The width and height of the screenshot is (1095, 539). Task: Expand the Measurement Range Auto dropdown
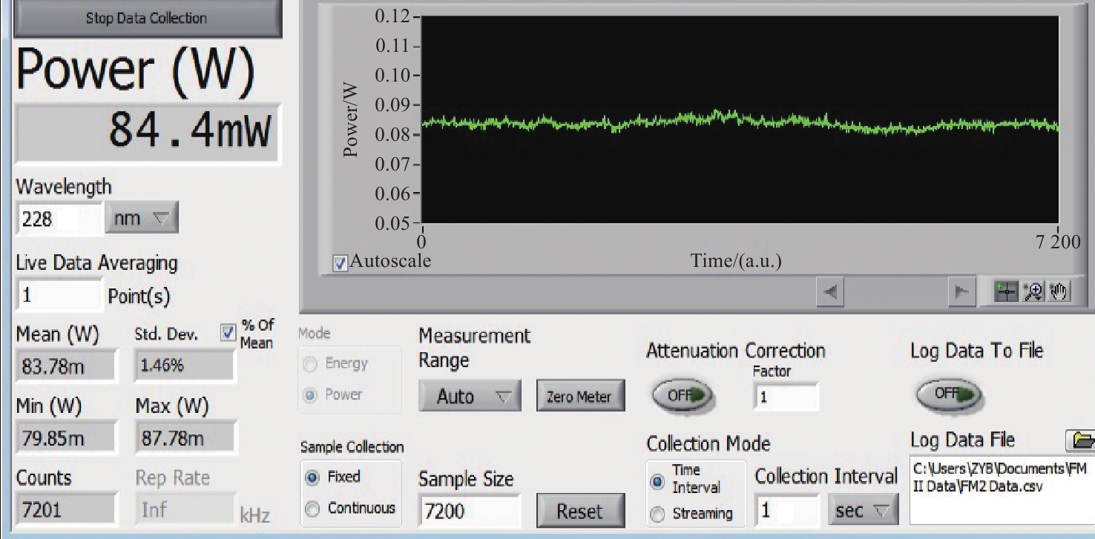tap(470, 397)
